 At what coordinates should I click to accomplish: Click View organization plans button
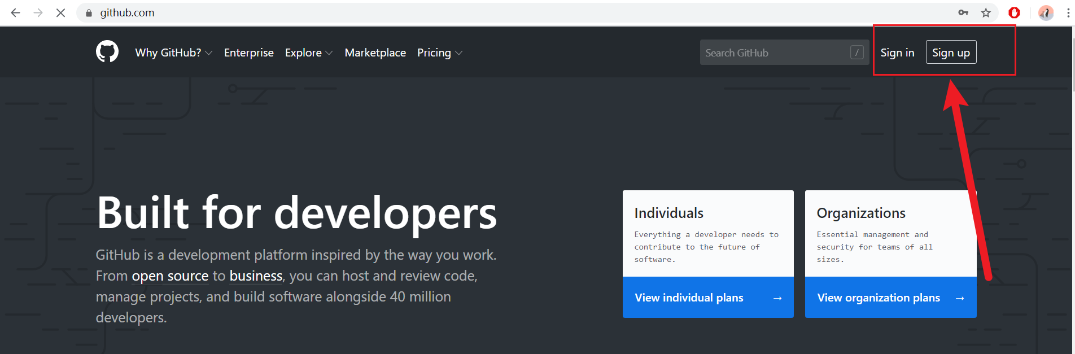point(891,298)
